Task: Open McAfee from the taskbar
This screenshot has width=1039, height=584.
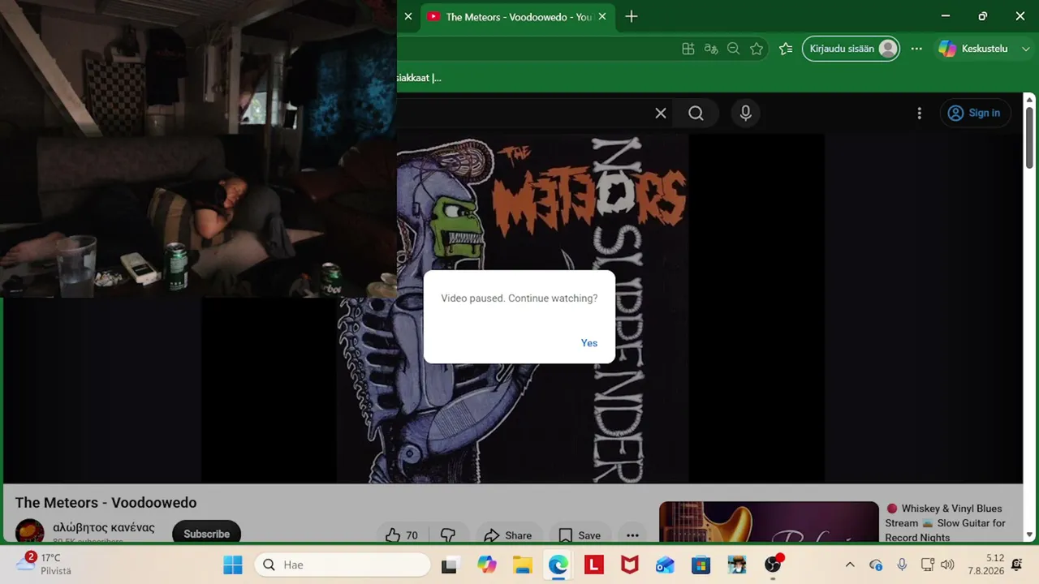Action: click(x=629, y=565)
